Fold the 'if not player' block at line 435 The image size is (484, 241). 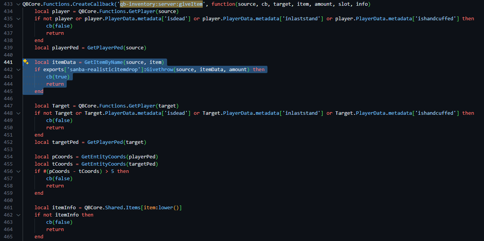(x=18, y=19)
